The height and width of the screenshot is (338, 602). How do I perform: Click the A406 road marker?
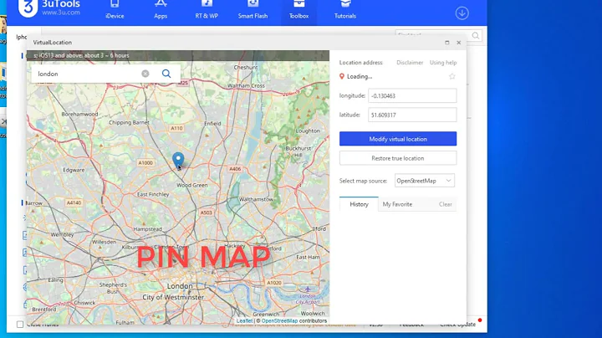tap(235, 169)
